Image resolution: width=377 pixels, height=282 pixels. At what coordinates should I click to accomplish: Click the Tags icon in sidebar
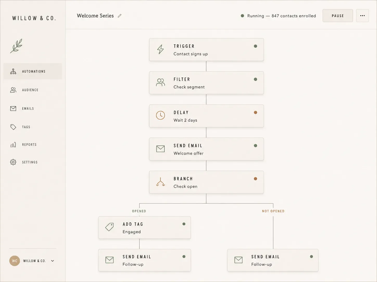point(13,127)
